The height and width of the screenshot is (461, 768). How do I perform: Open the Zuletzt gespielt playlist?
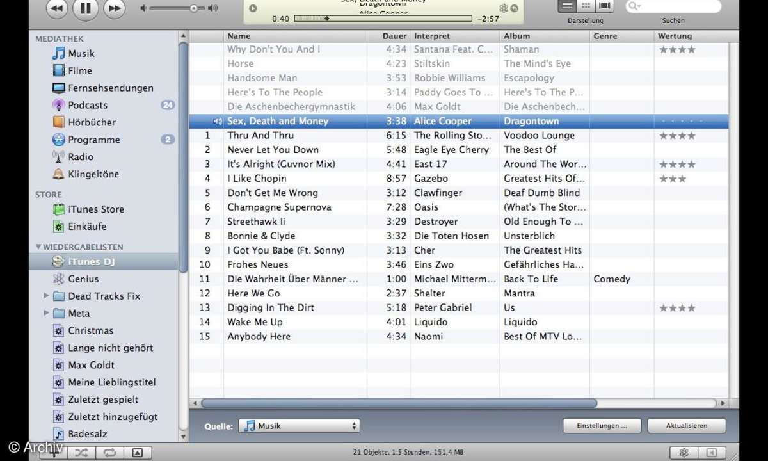click(103, 400)
